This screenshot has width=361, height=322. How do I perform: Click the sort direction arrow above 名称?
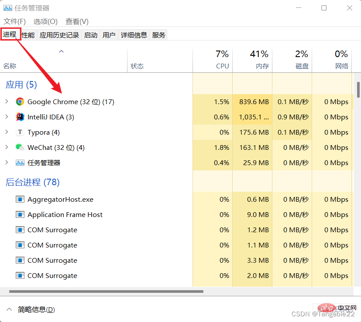click(61, 51)
